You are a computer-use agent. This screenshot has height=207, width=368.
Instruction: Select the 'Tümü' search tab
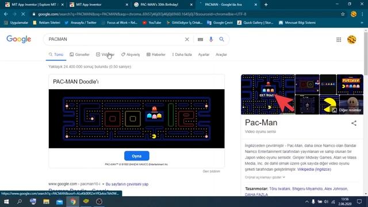click(x=56, y=55)
